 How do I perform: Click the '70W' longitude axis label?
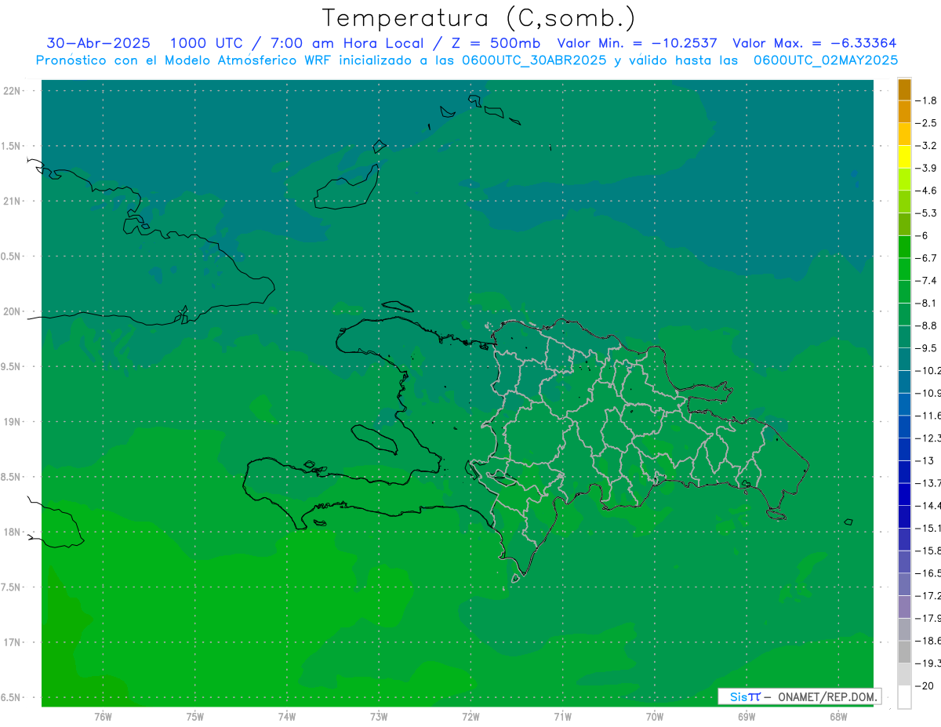[655, 716]
